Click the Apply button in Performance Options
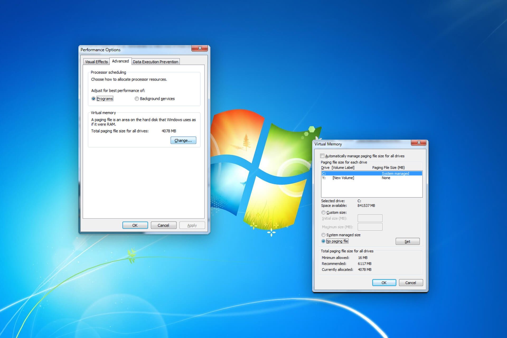Viewport: 507px width, 338px height. click(192, 225)
